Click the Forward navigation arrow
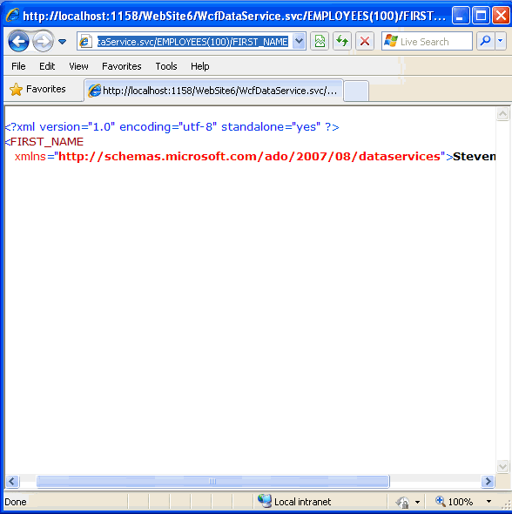Image resolution: width=512 pixels, height=514 pixels. pyautogui.click(x=43, y=41)
